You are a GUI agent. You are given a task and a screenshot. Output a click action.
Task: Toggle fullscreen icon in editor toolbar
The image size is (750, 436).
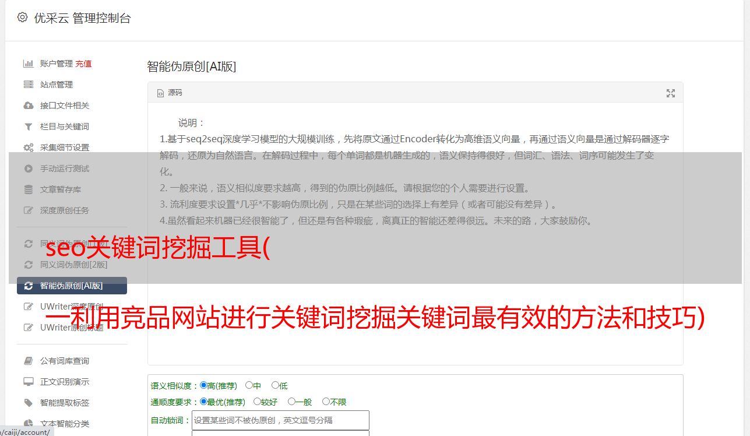[x=671, y=93]
